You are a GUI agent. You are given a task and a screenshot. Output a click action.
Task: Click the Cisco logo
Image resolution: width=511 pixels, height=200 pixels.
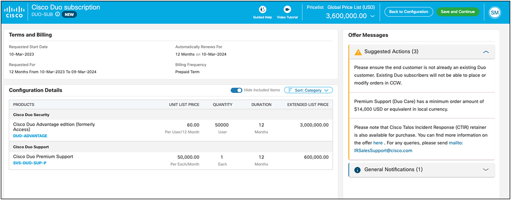click(14, 12)
